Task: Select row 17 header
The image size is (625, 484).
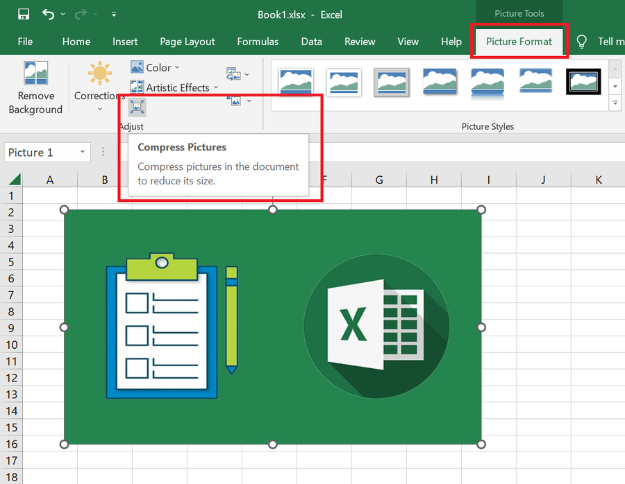Action: pyautogui.click(x=11, y=460)
